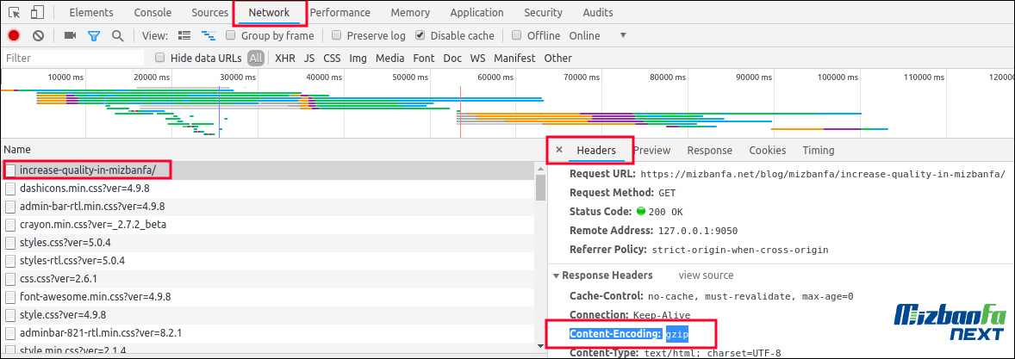Enable Preserve log checkbox
The image size is (1015, 359).
click(336, 35)
